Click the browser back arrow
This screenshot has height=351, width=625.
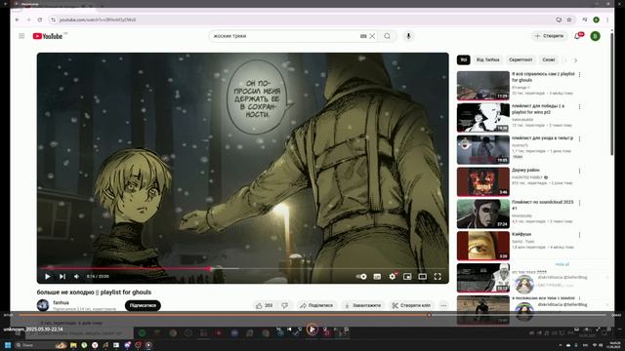(18, 19)
